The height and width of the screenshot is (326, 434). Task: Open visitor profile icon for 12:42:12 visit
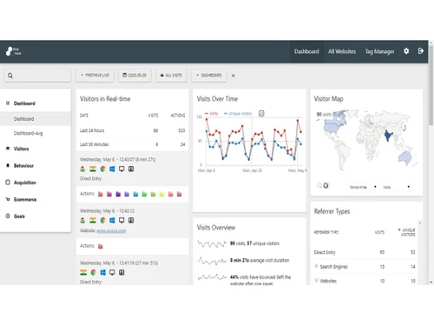[x=82, y=221]
